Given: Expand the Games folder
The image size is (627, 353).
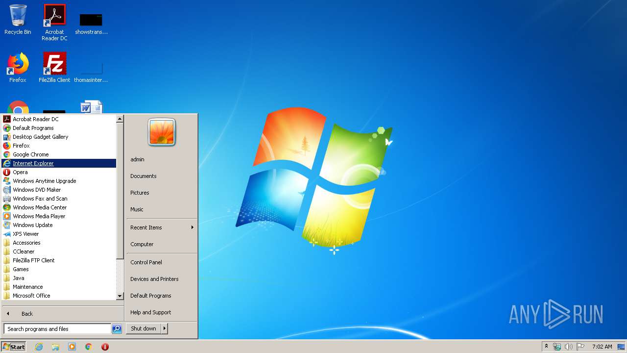Looking at the screenshot, I should click(x=59, y=269).
